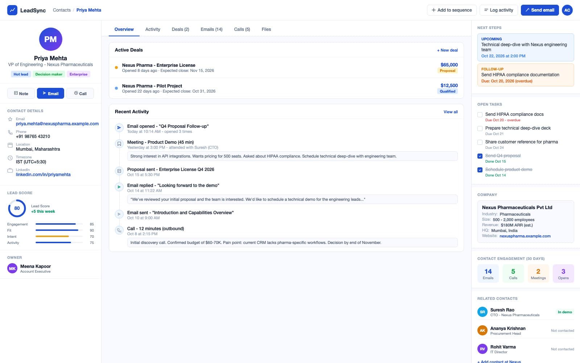Click the Send email button

pos(540,10)
